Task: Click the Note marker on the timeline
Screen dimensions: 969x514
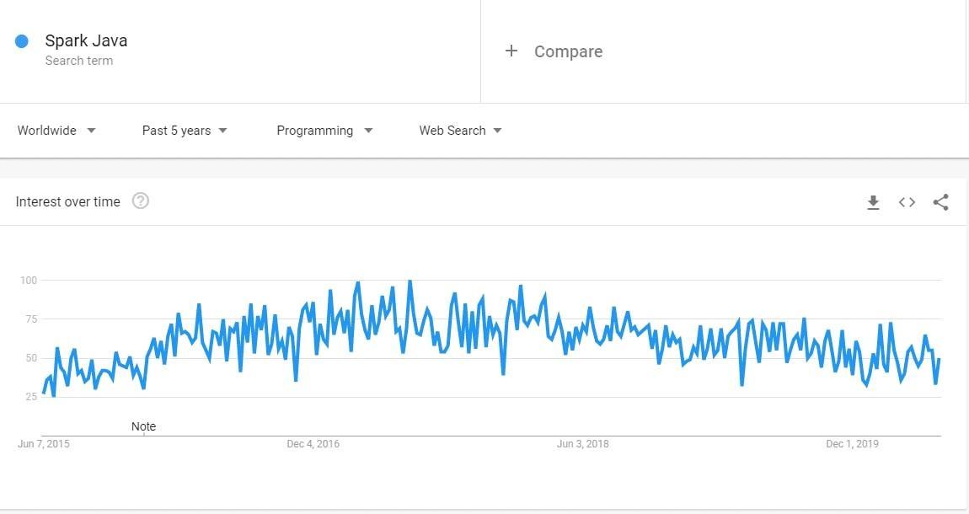Action: [x=143, y=426]
